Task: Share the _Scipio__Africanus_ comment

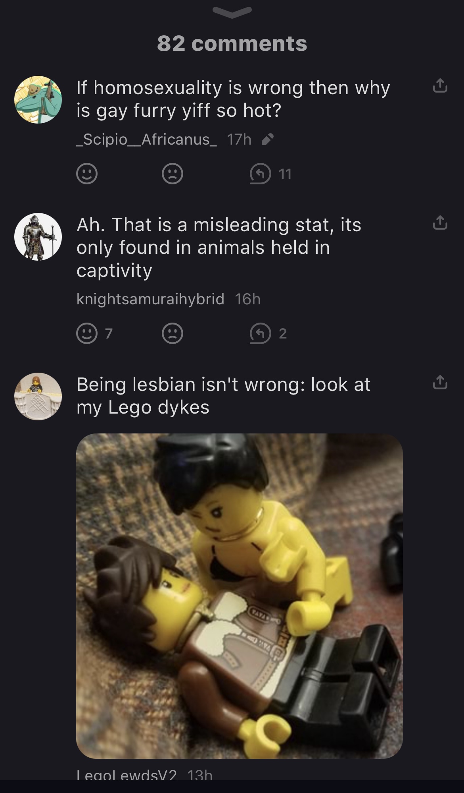Action: pyautogui.click(x=440, y=86)
